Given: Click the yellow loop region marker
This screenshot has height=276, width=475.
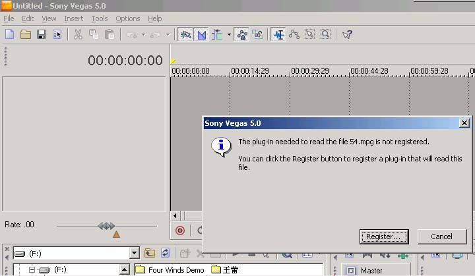Looking at the screenshot, I should tap(173, 61).
